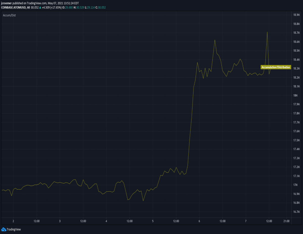The image size is (303, 234).
Task: Click the 17M price scale label
Action: [x=295, y=185]
